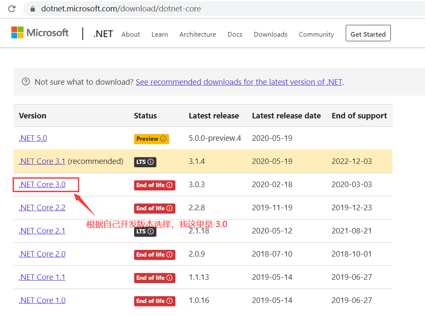Click the Latest release date column header

coord(287,115)
